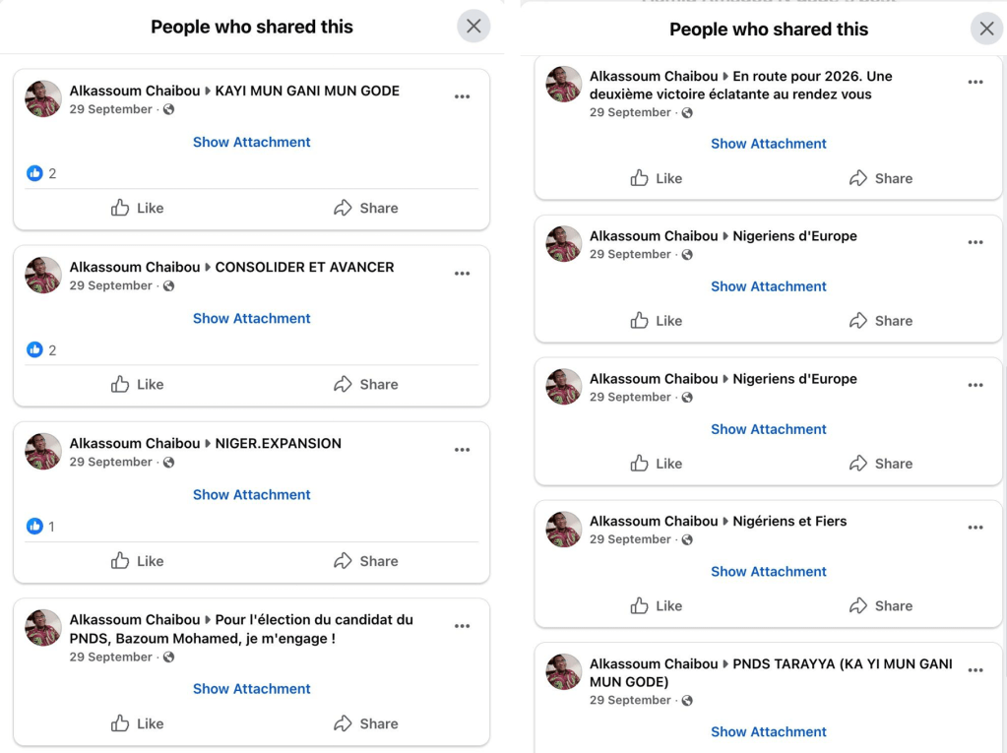The width and height of the screenshot is (1007, 753).
Task: Click the blue like reaction icon on CONSOLIDER post
Action: point(34,349)
